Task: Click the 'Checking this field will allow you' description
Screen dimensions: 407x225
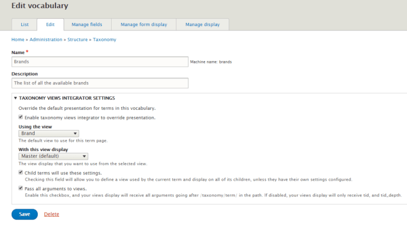Action: coord(188,180)
